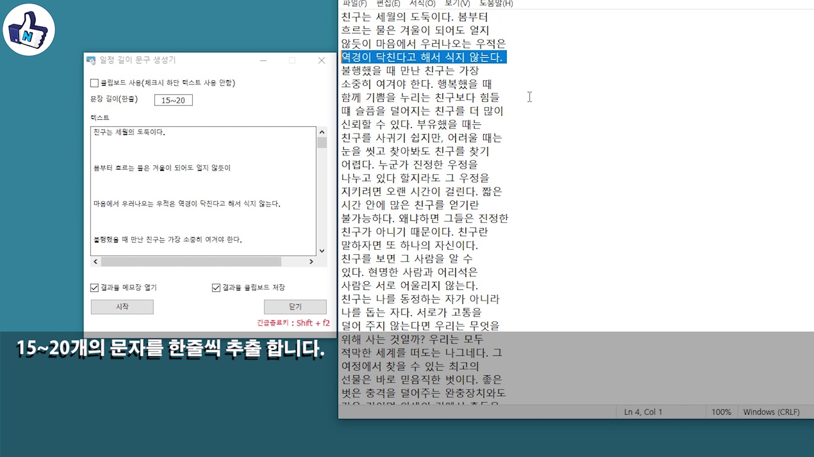Open the 파일(F) menu in Notepad
This screenshot has height=457, width=814.
coord(354,4)
